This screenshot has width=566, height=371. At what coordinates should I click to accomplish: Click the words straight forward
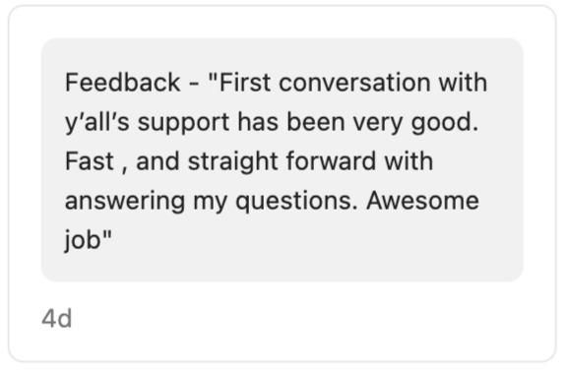pyautogui.click(x=282, y=161)
